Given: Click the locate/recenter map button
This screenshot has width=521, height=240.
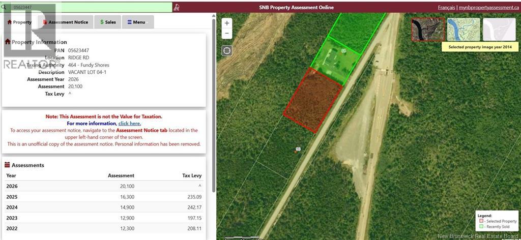Looking at the screenshot, I should (227, 51).
